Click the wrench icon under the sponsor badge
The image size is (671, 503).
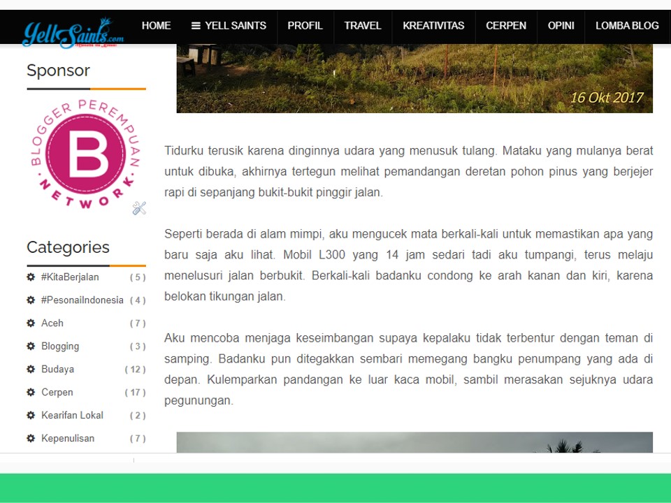coord(139,207)
